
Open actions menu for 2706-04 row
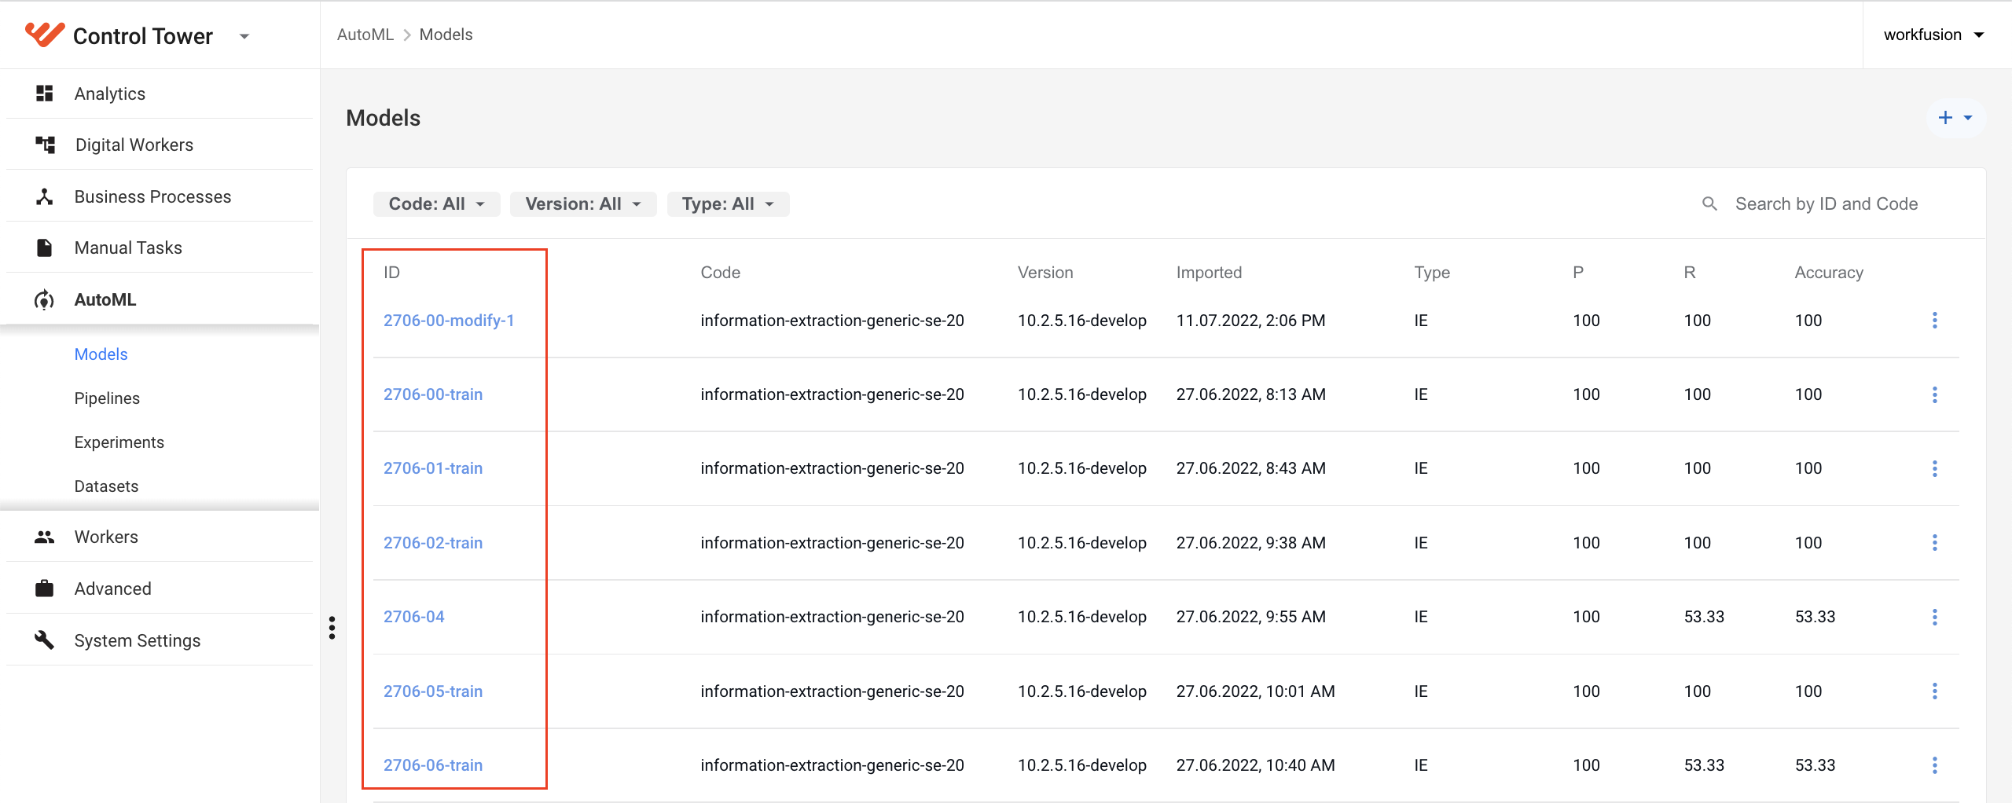coord(1935,617)
